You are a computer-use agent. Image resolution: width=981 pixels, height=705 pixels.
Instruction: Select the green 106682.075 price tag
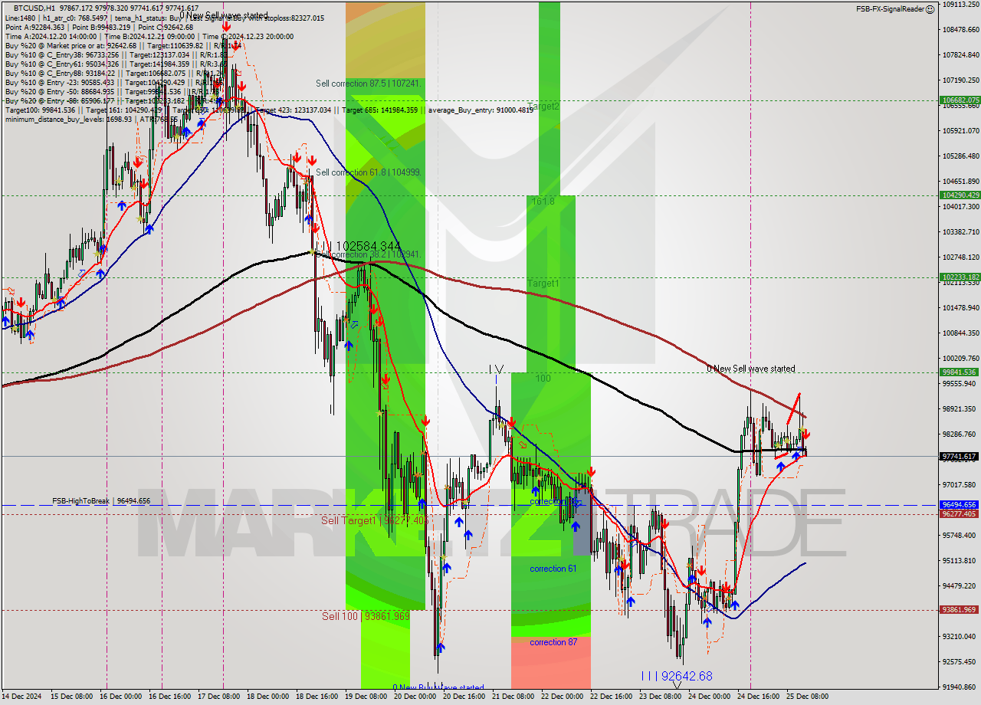[x=960, y=100]
